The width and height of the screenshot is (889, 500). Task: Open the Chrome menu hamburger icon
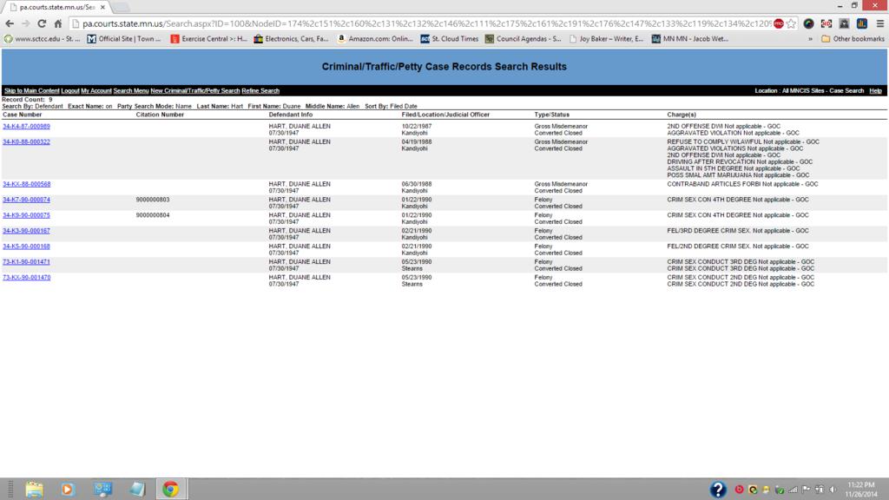click(x=878, y=23)
